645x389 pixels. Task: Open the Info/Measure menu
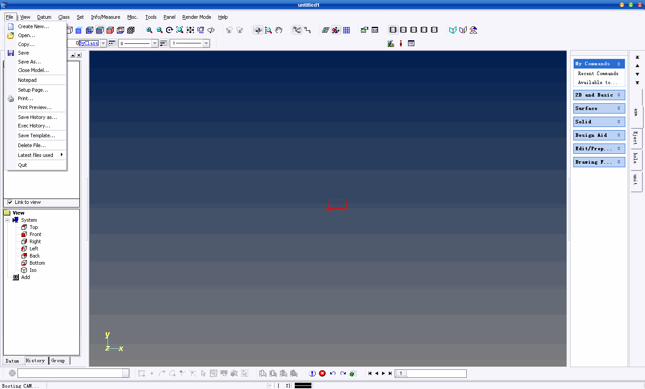click(105, 17)
